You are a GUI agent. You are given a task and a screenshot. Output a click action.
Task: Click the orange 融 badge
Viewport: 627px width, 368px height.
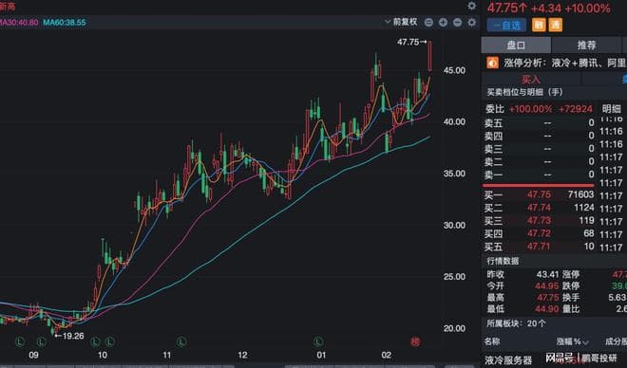click(x=539, y=26)
